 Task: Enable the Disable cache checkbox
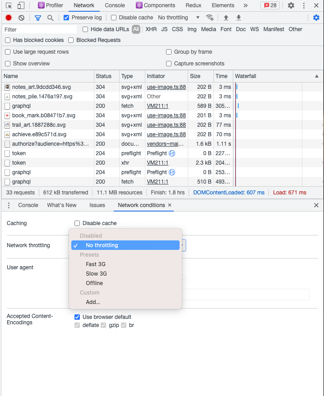tap(113, 18)
